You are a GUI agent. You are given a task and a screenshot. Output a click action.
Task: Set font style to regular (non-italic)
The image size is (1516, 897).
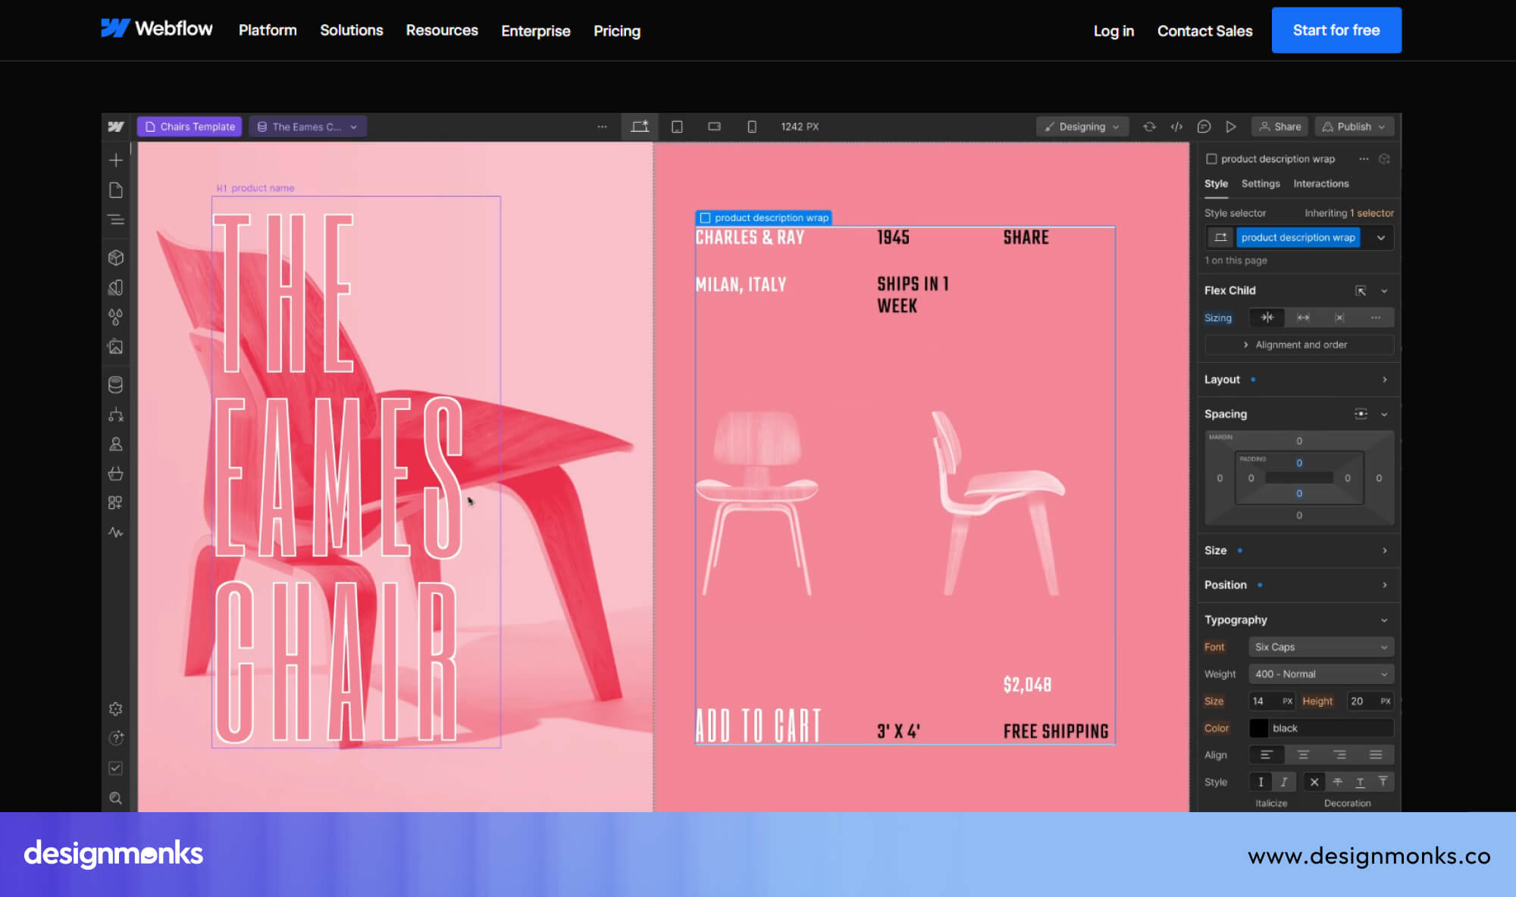1261,782
